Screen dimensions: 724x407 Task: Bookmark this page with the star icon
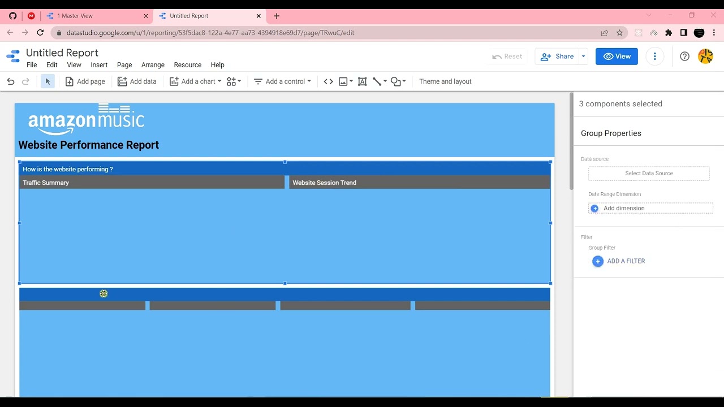[619, 33]
